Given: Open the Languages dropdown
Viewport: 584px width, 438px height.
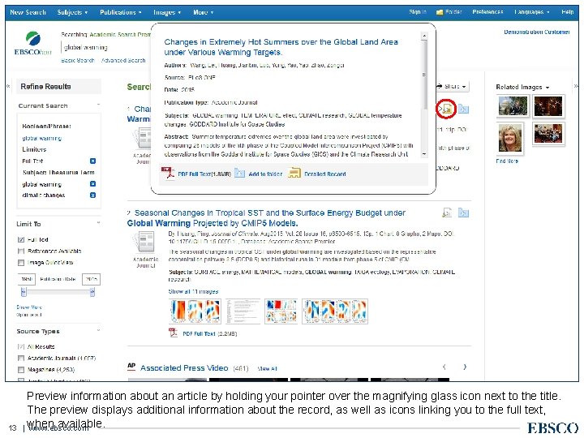Looking at the screenshot, I should coord(531,12).
